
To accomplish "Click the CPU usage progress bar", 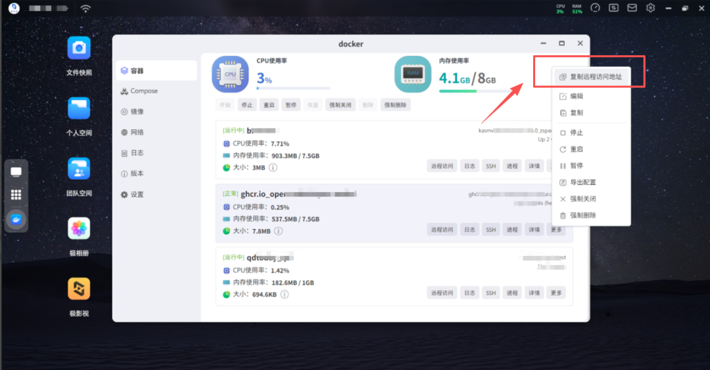I will click(293, 88).
